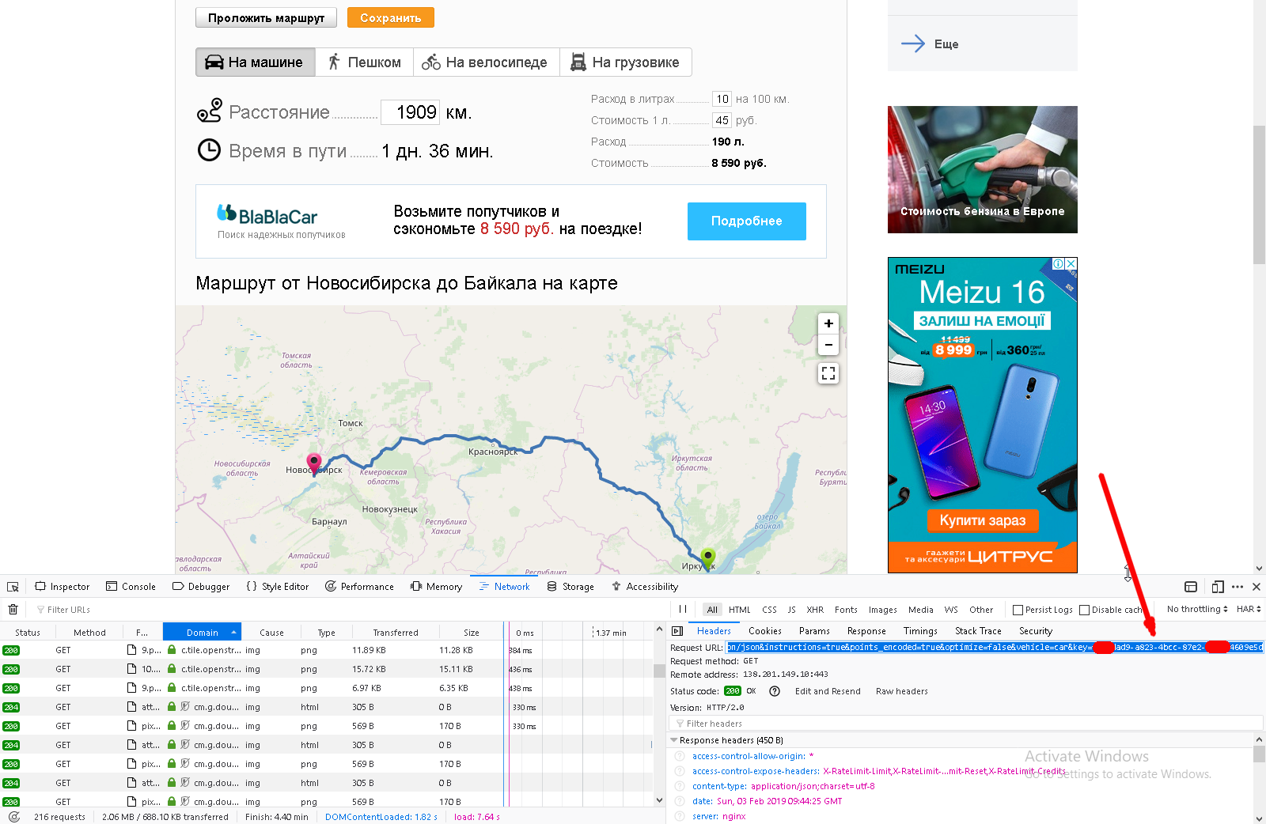Zoom out on the map with minus
The height and width of the screenshot is (824, 1266).
[828, 345]
